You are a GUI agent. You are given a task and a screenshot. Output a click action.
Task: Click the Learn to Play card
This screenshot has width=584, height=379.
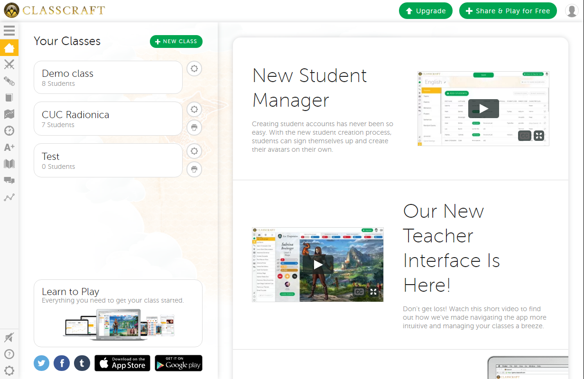click(x=118, y=313)
